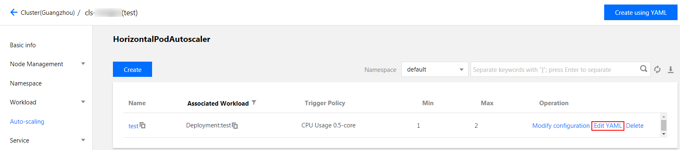
Task: Select Auto-scaling in the sidebar
Action: (27, 122)
